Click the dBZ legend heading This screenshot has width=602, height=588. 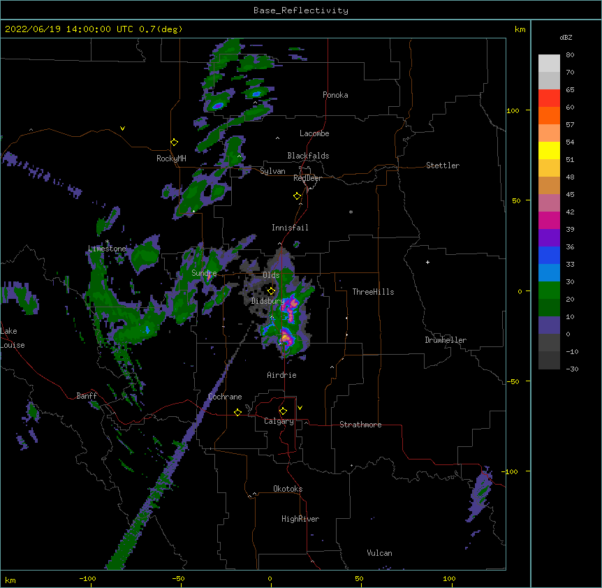coord(566,37)
